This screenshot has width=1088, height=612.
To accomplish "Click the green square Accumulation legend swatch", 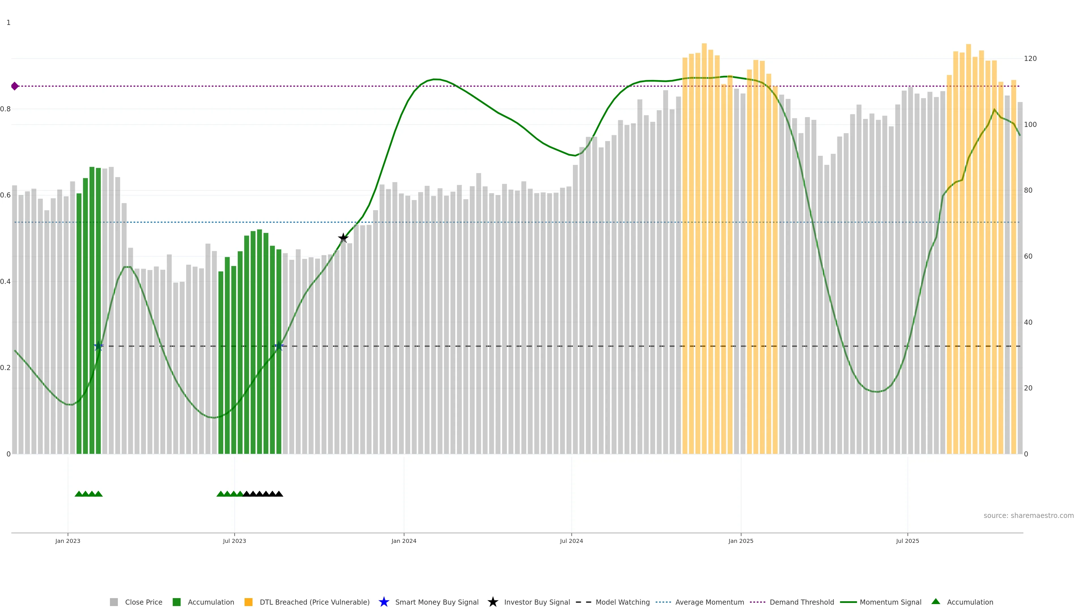I will [x=177, y=602].
